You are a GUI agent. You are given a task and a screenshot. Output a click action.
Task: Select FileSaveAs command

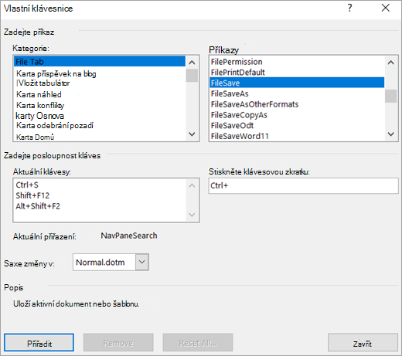point(297,93)
